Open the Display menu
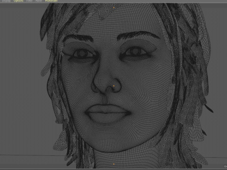The image size is (227, 170). pyautogui.click(x=6, y=1)
